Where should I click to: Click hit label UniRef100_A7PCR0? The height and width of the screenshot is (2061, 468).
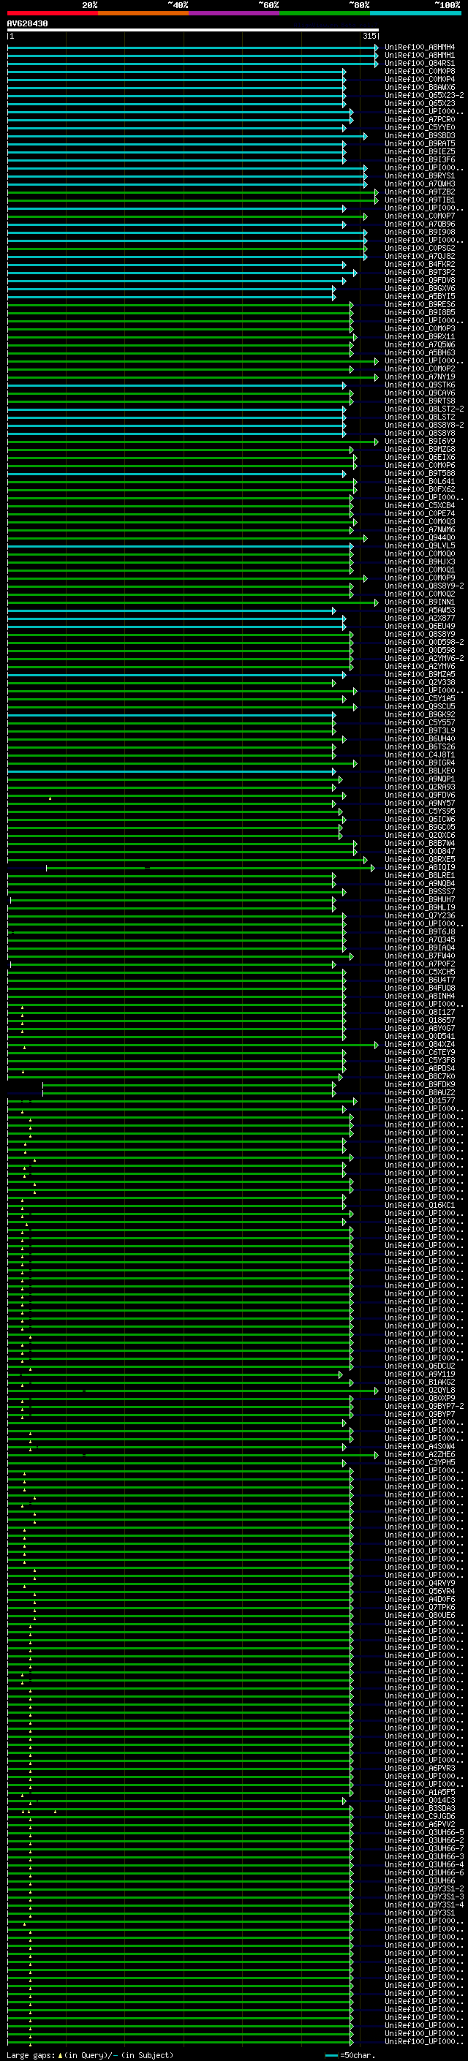click(420, 119)
